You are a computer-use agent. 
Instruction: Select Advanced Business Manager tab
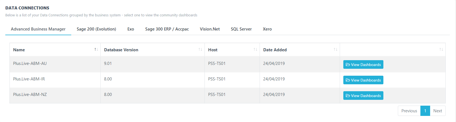pyautogui.click(x=38, y=29)
